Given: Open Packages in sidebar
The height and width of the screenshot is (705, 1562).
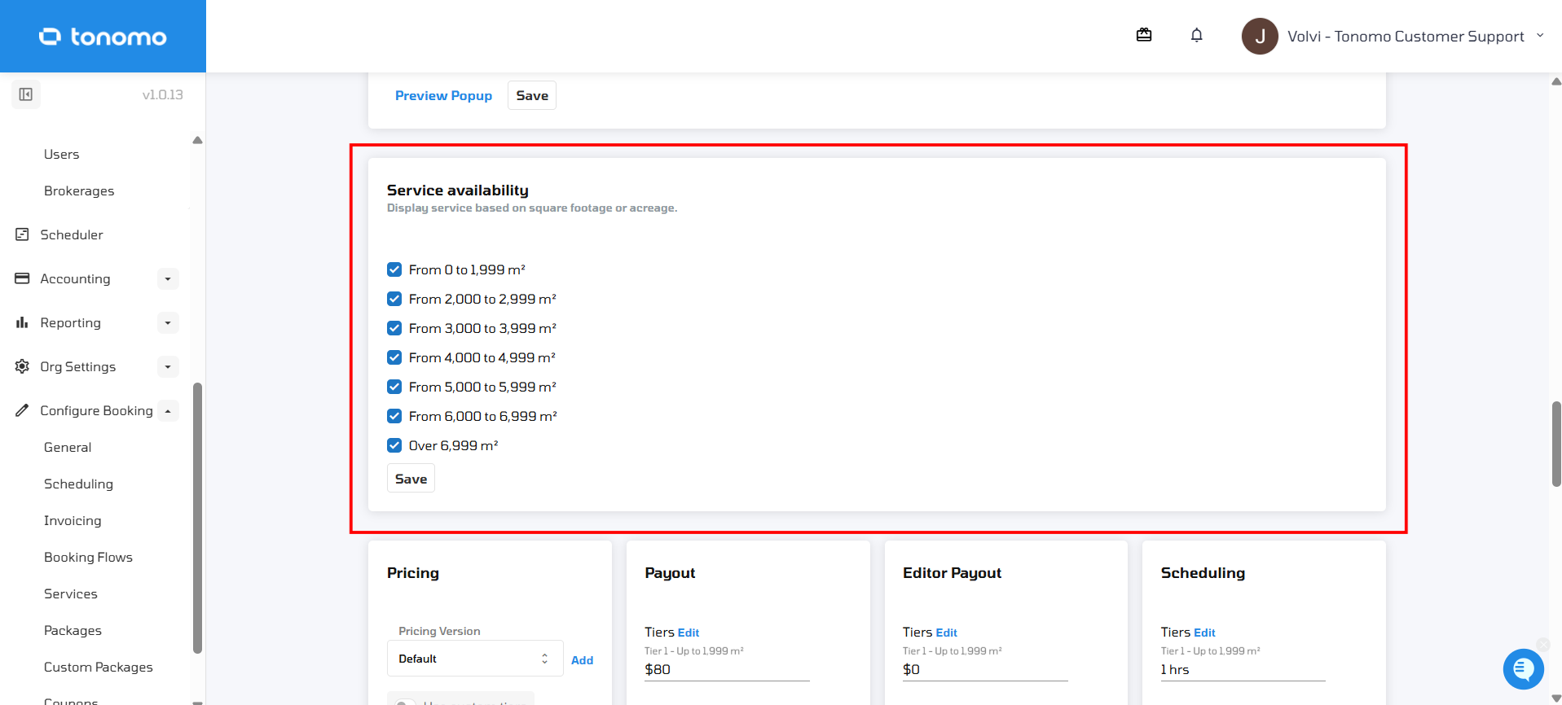Looking at the screenshot, I should (x=73, y=630).
